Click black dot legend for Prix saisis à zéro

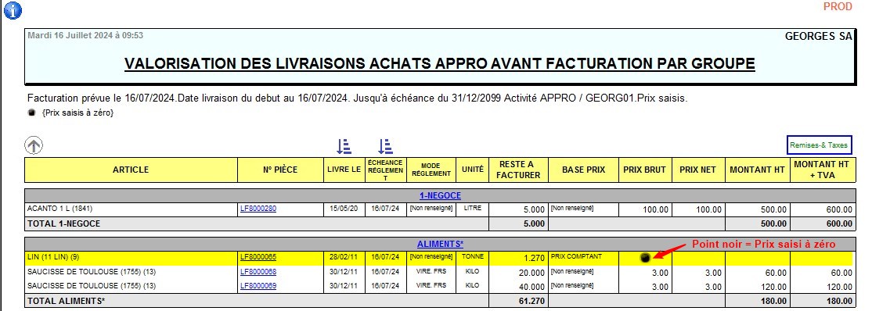click(x=31, y=113)
